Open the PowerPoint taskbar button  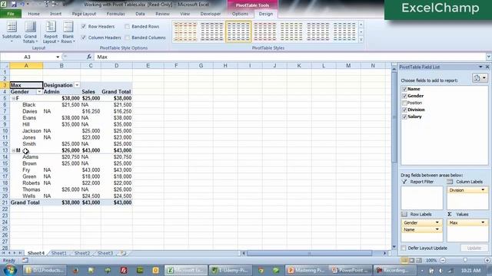point(351,270)
